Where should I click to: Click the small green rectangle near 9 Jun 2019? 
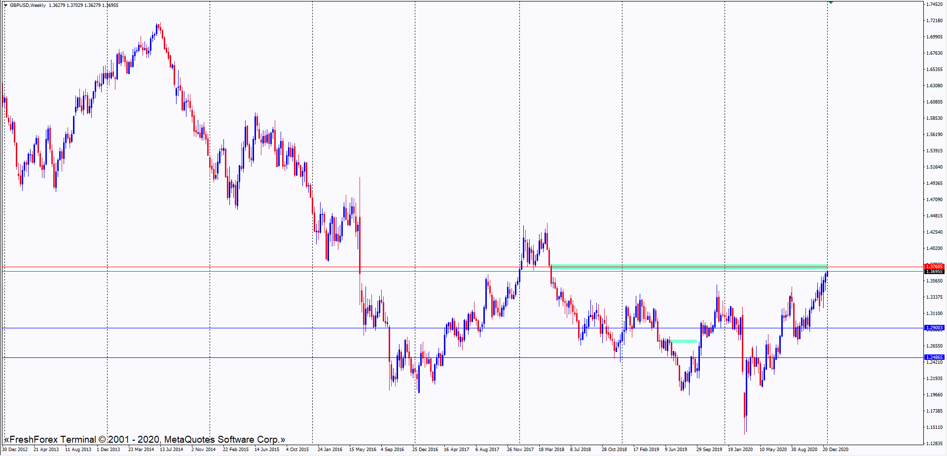pyautogui.click(x=684, y=341)
